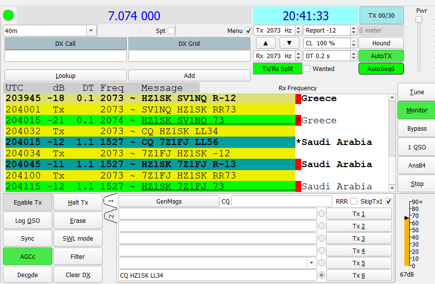Toggle the AGCc button

coord(28,256)
